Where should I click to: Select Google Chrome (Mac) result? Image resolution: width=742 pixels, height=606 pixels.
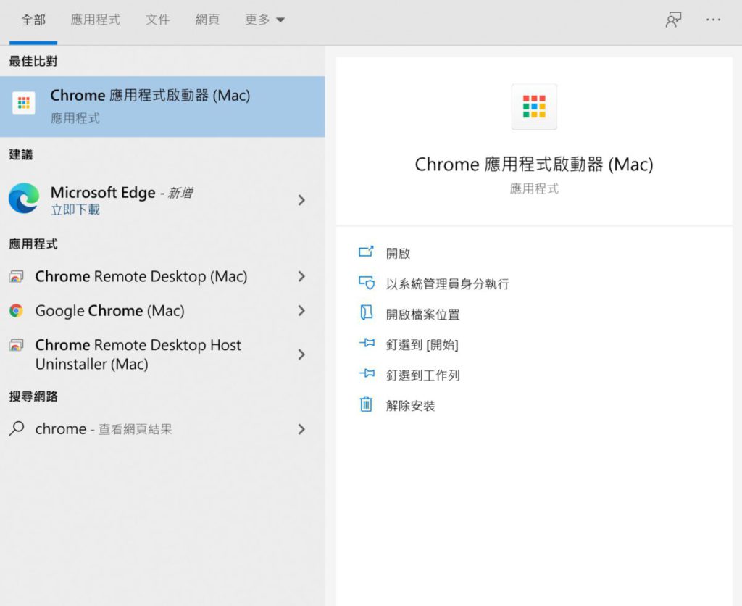point(162,310)
